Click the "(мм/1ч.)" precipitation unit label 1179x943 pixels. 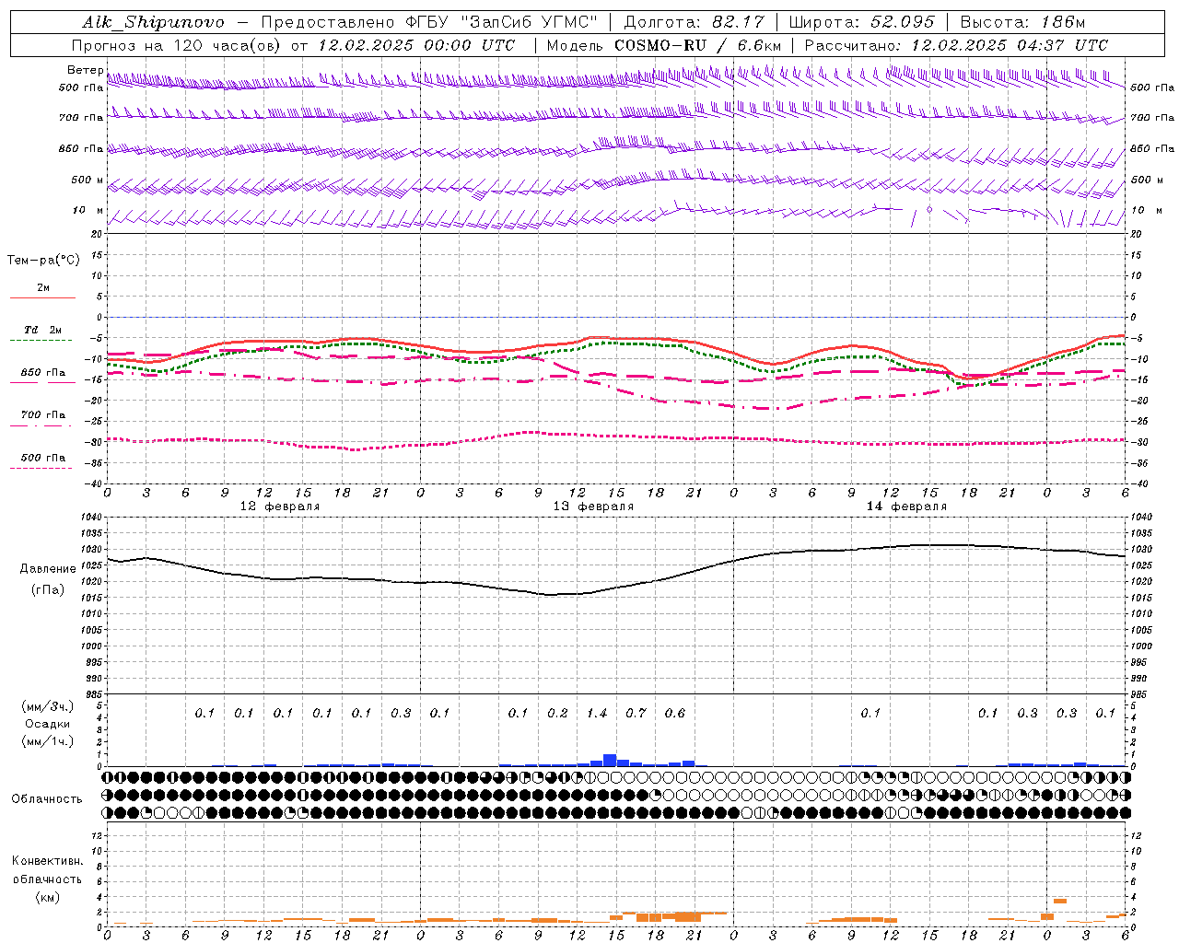coord(48,741)
